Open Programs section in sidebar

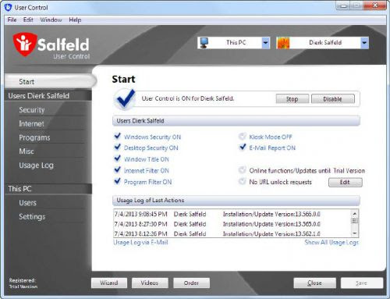[x=34, y=137]
